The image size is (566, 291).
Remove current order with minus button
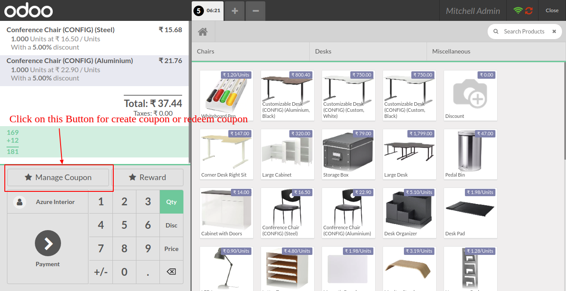pos(256,11)
